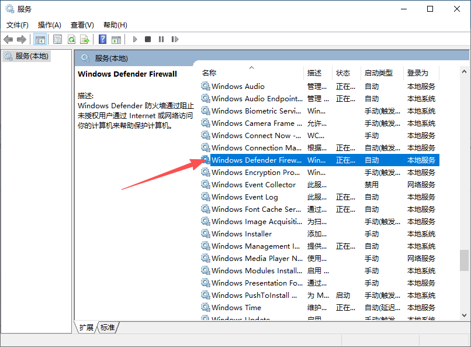Click the Forward arrow toolbar icon
Image resolution: width=471 pixels, height=347 pixels.
point(22,39)
